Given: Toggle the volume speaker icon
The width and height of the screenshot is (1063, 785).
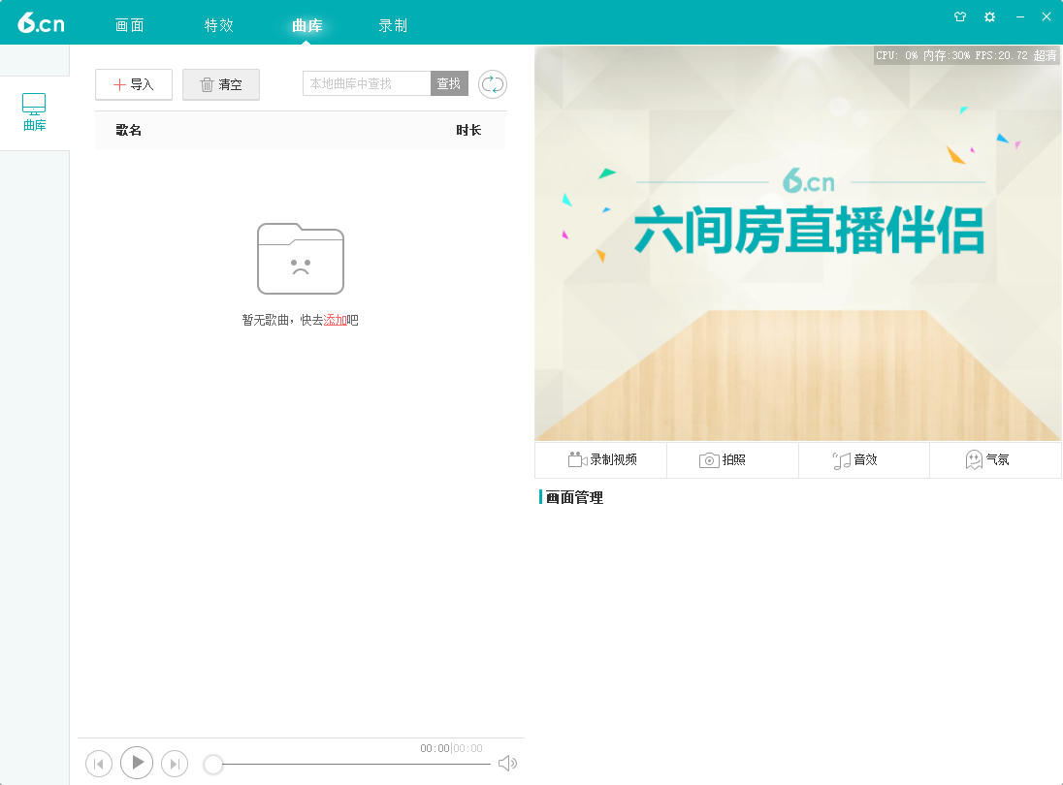Looking at the screenshot, I should (508, 764).
